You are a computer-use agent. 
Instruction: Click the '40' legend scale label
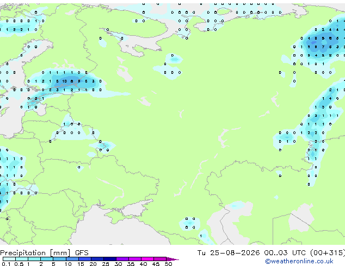tap(143, 264)
